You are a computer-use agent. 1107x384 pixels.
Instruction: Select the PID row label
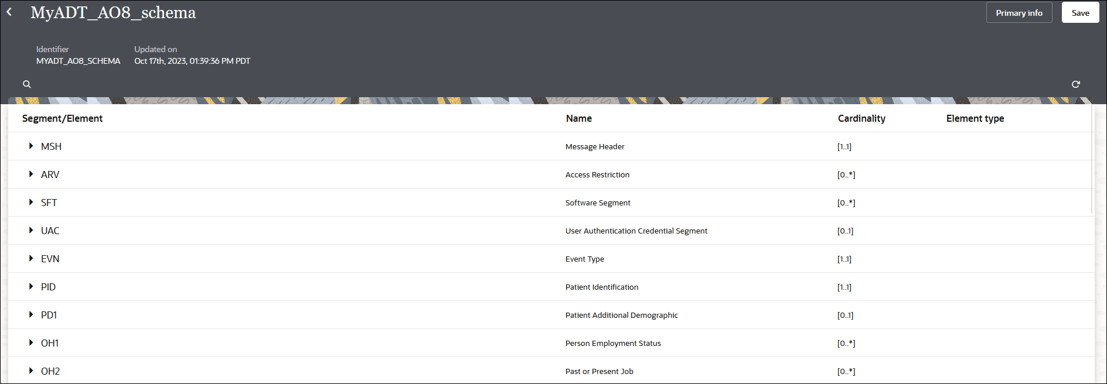48,287
